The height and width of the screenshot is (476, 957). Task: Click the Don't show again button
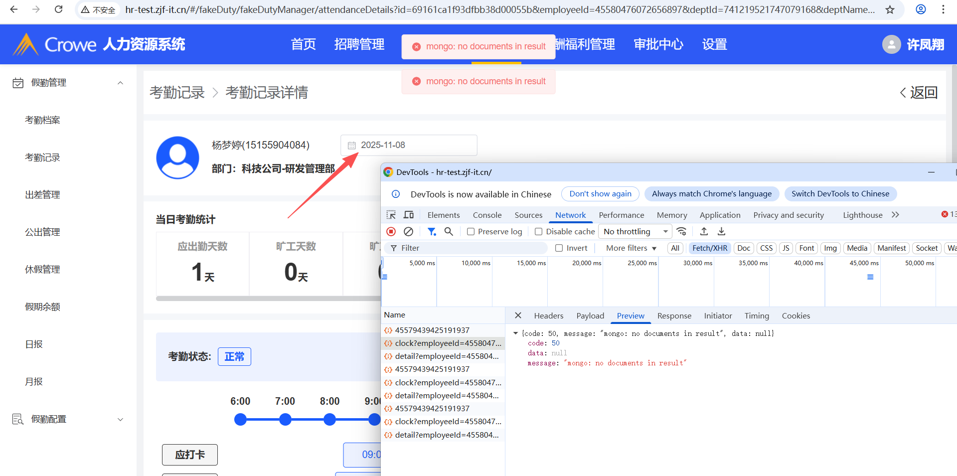point(600,194)
